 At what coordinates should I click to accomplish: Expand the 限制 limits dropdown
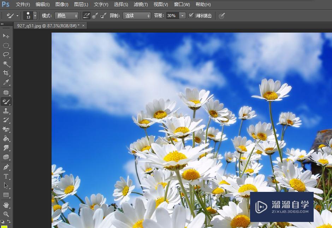137,16
